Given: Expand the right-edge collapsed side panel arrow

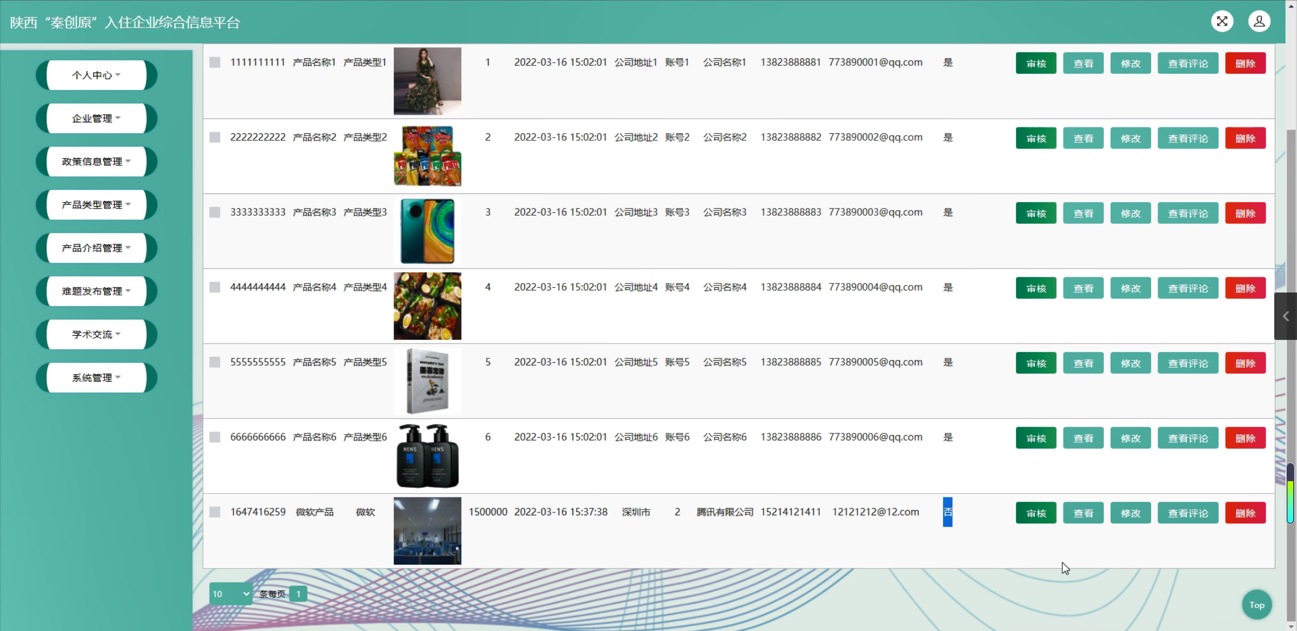Looking at the screenshot, I should (1286, 316).
